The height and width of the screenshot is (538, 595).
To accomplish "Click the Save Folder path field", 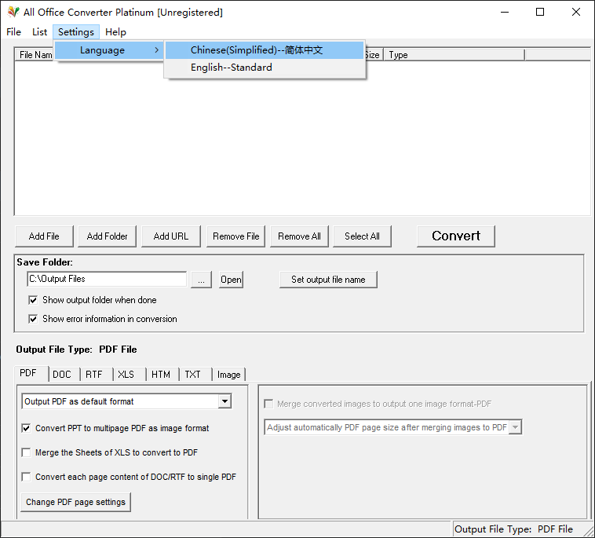I will click(x=107, y=279).
